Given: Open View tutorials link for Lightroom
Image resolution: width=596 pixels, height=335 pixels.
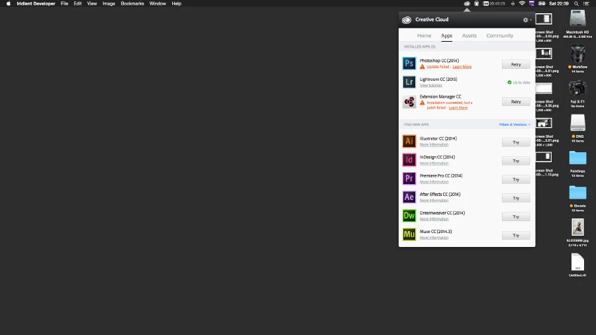Looking at the screenshot, I should point(430,85).
